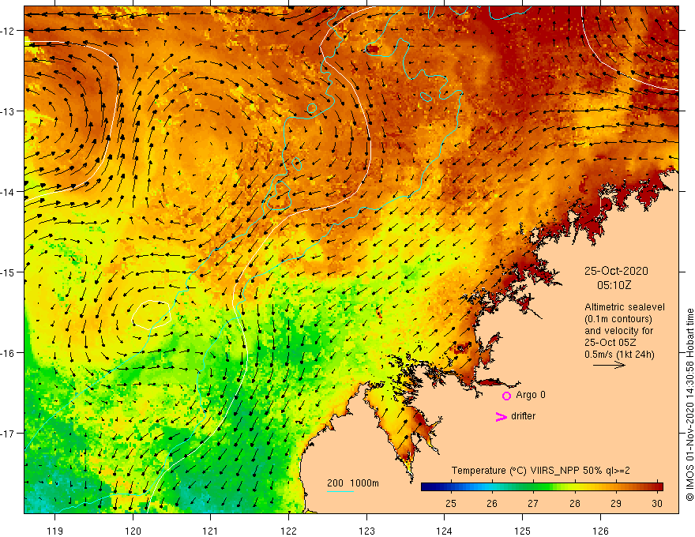Click the magenta Argo 0 circle marker
The width and height of the screenshot is (695, 537).
click(506, 396)
